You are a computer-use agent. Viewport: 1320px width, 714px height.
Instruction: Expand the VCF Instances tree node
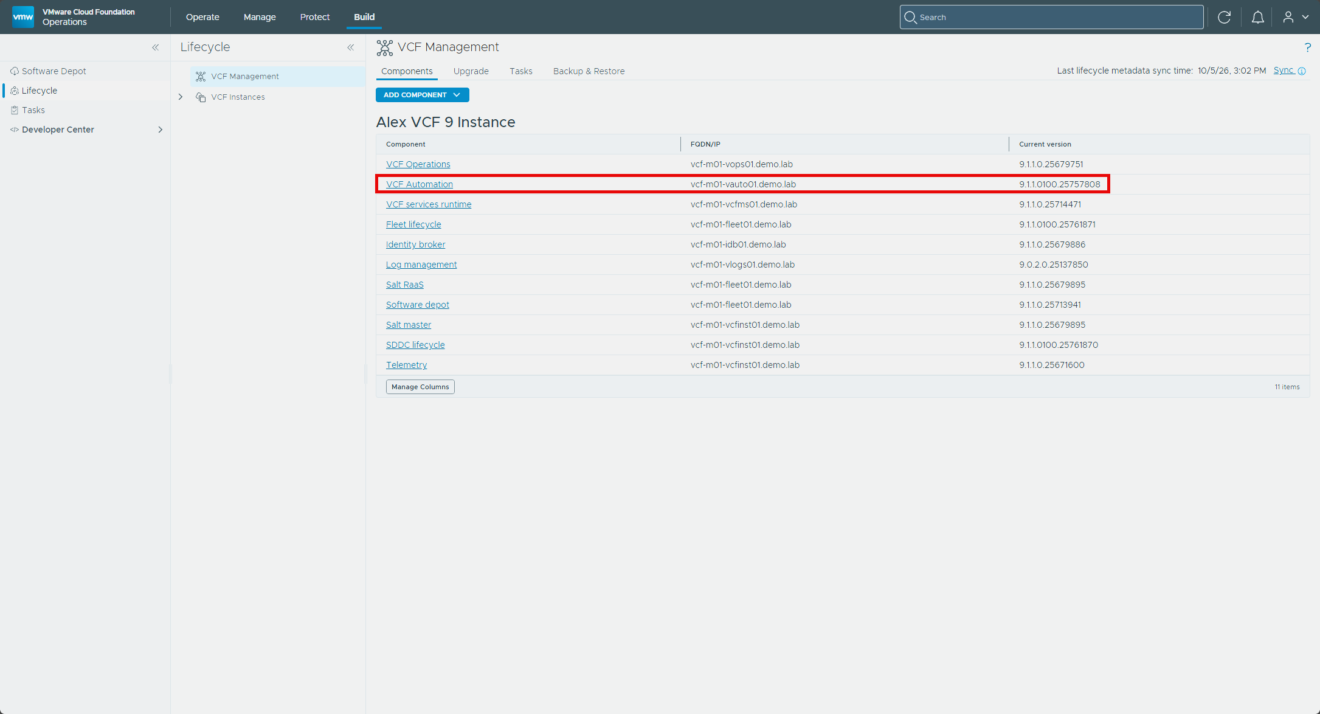[x=181, y=97]
